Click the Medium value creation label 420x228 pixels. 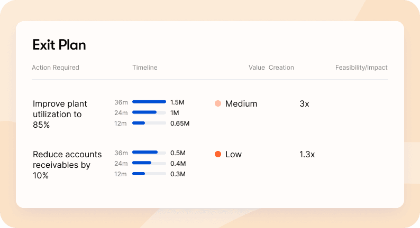(241, 104)
